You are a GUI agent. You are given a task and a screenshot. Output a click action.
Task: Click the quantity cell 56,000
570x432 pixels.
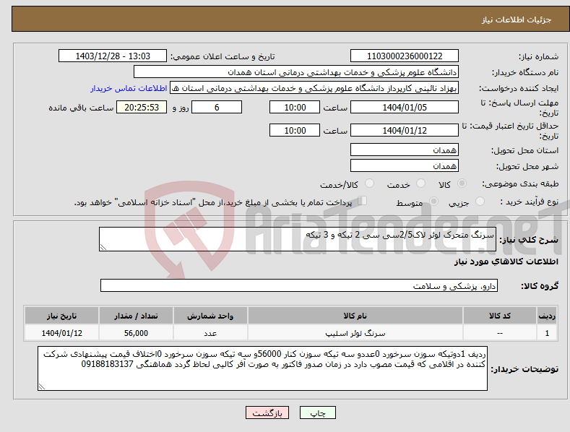coord(136,333)
